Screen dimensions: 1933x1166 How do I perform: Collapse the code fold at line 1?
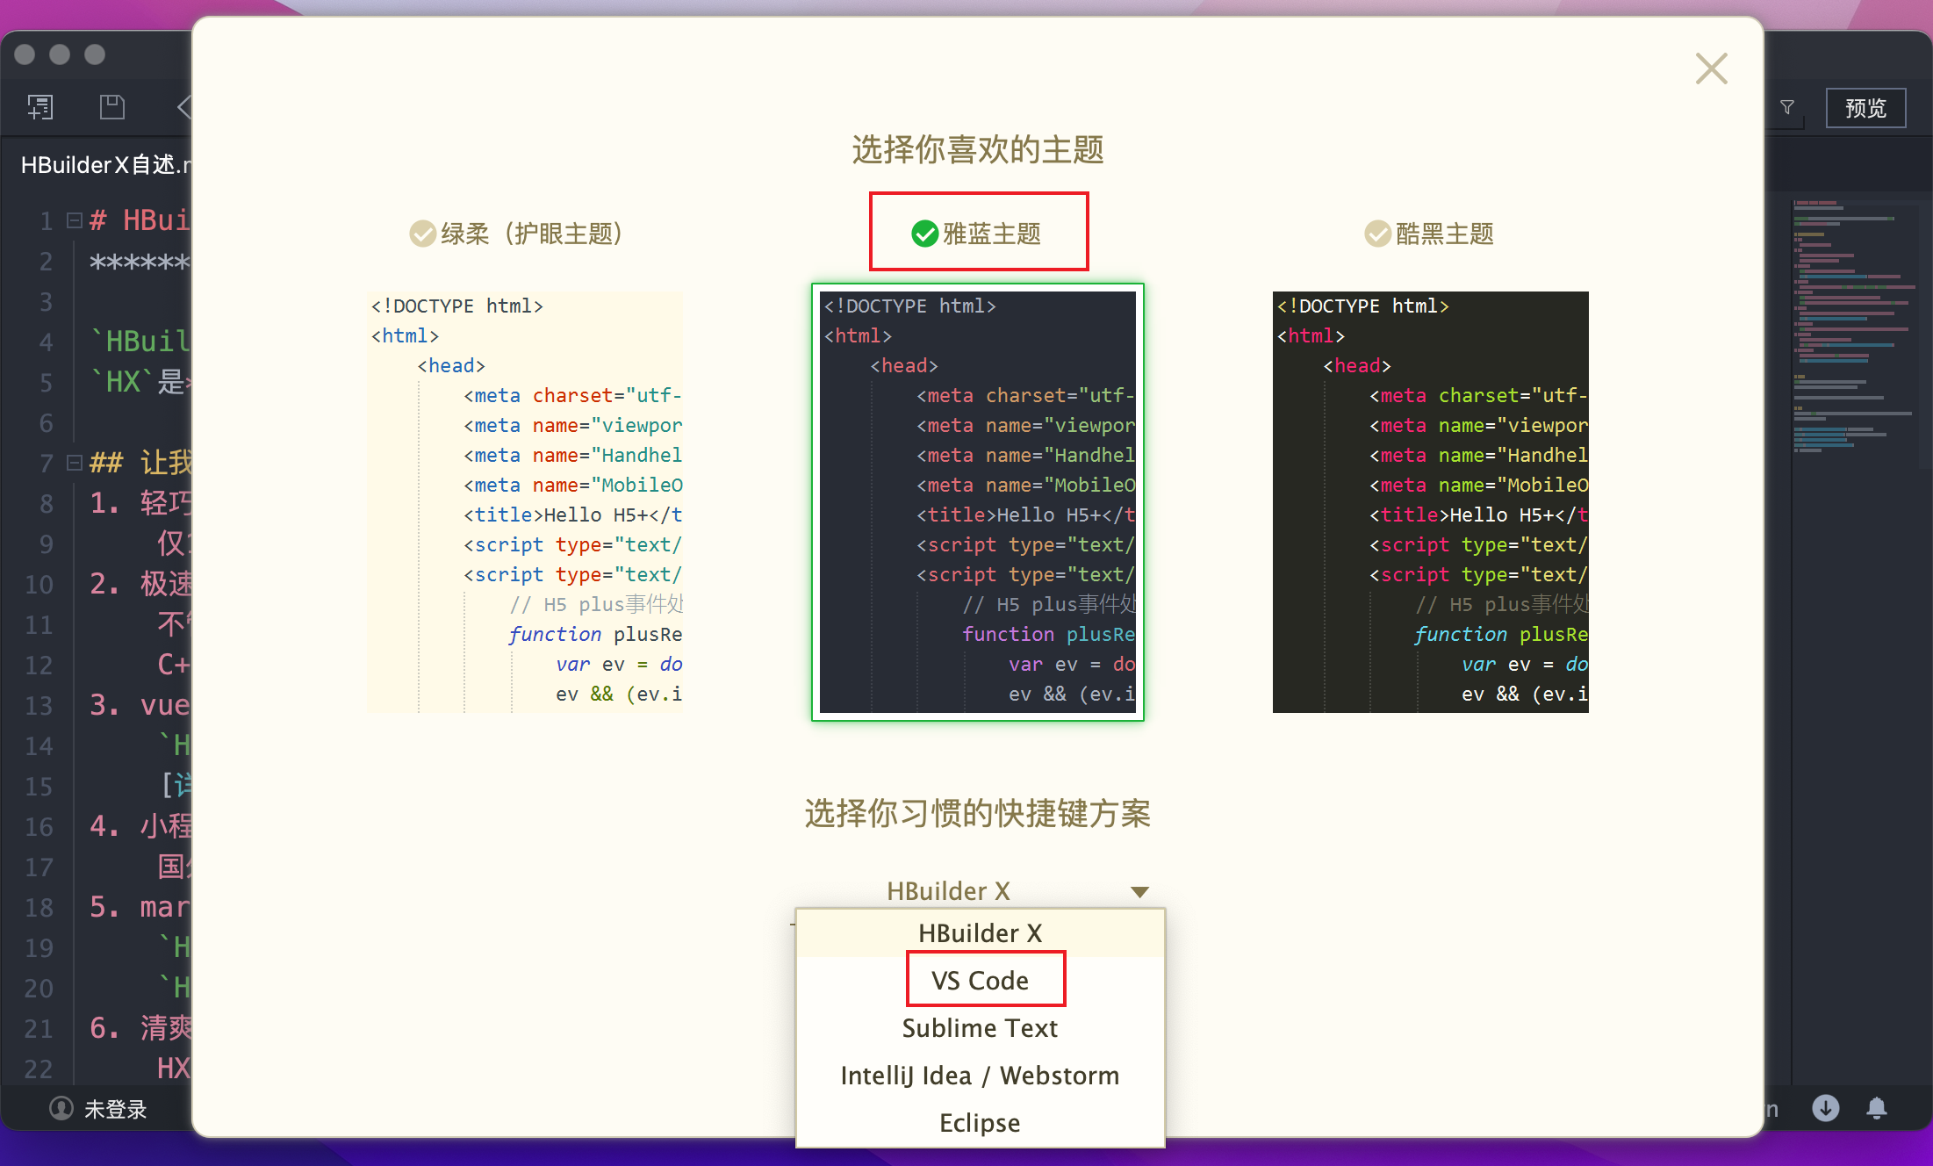point(73,220)
